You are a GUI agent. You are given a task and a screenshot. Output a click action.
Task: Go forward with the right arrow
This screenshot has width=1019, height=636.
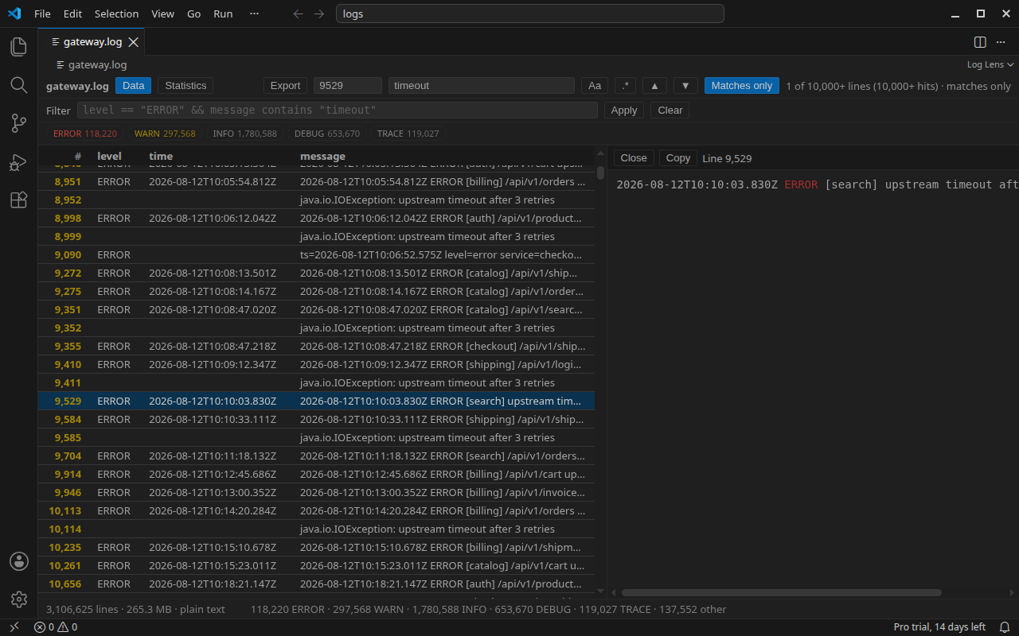(319, 14)
